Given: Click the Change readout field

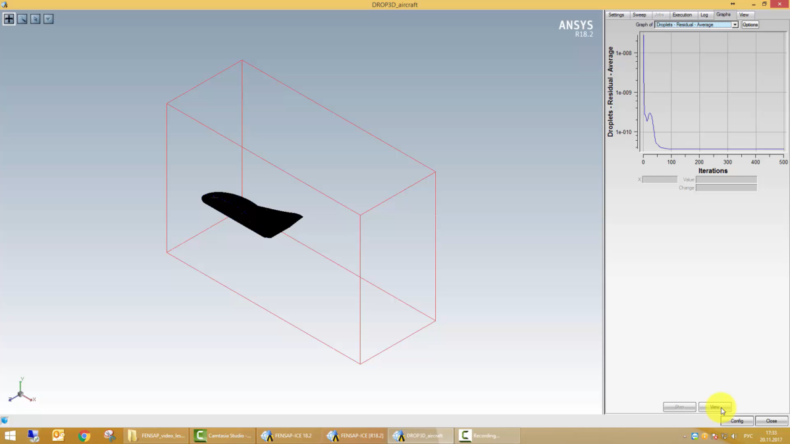Looking at the screenshot, I should pyautogui.click(x=726, y=187).
